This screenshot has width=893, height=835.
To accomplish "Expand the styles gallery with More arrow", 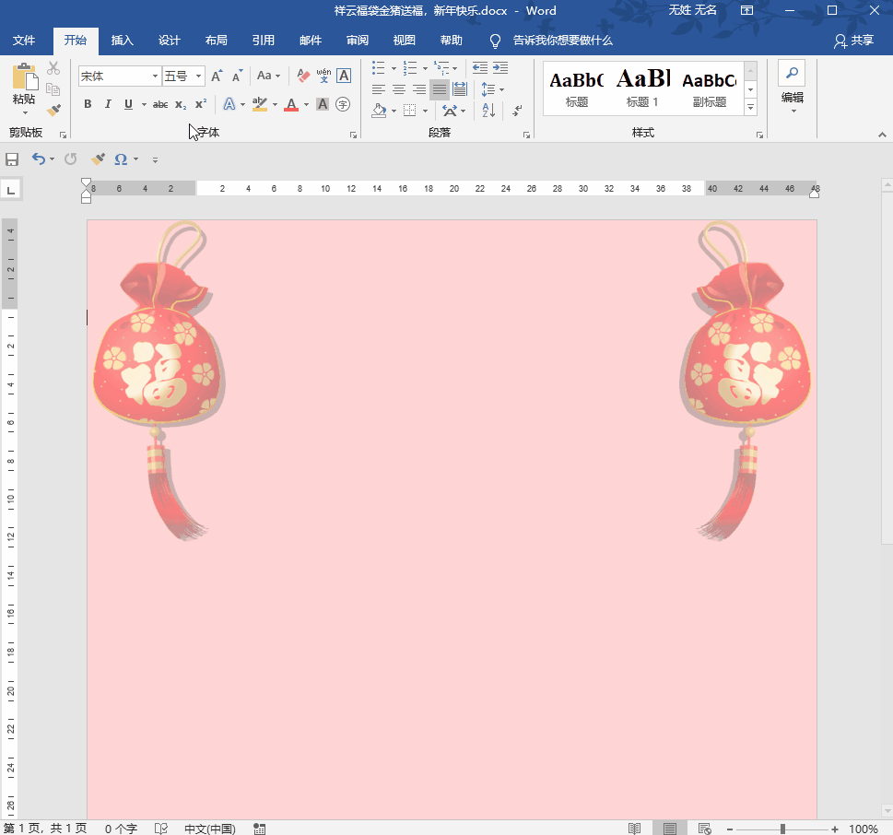I will (751, 107).
